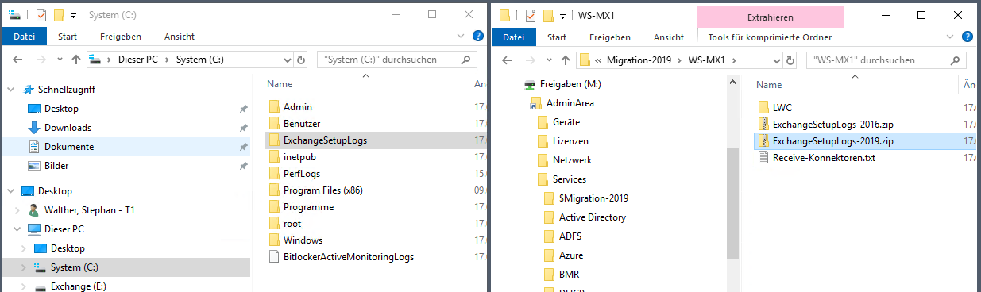This screenshot has width=981, height=292.
Task: Open Freigeben tab in System (C:) window
Action: coord(121,36)
